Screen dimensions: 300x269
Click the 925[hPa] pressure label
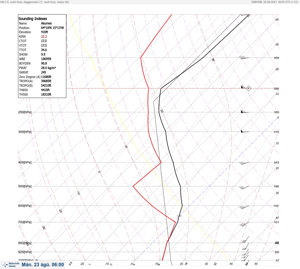[25, 252]
